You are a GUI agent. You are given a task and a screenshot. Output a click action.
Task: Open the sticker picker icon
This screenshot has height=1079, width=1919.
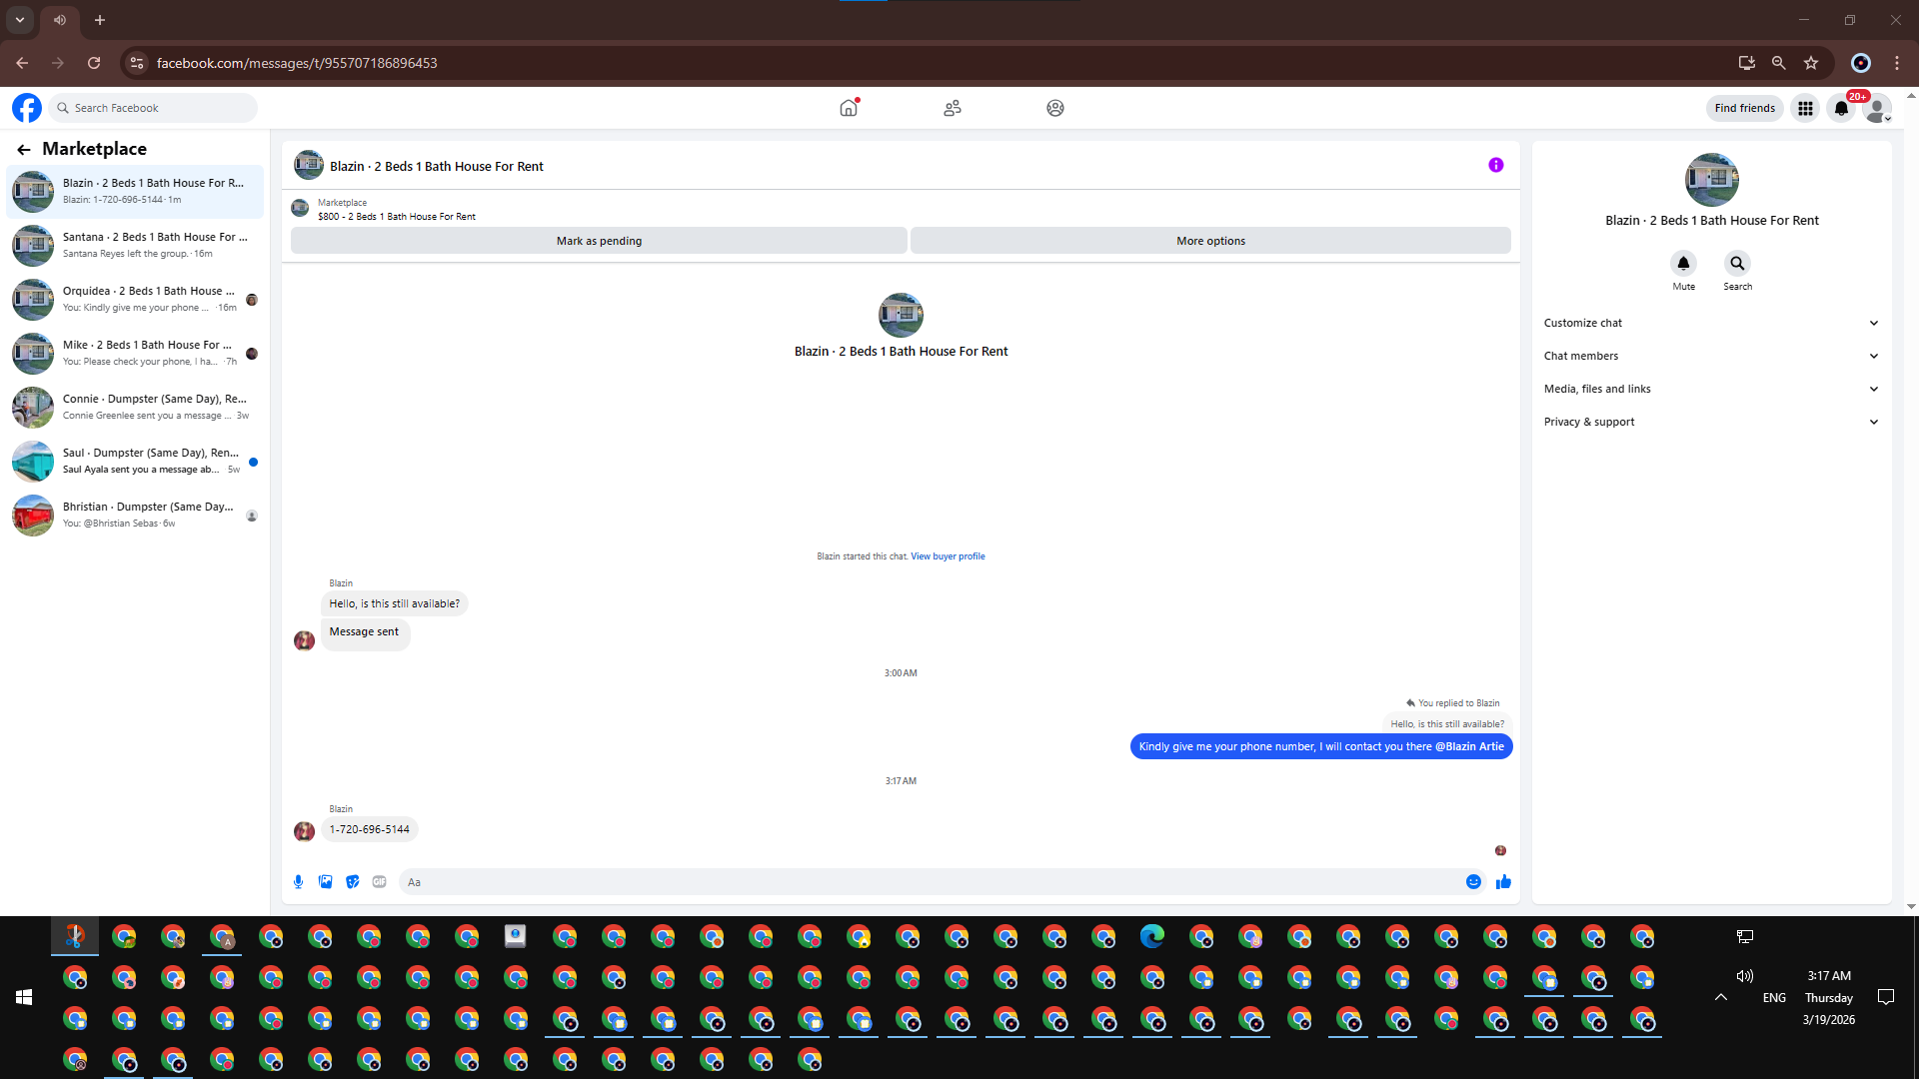(352, 881)
